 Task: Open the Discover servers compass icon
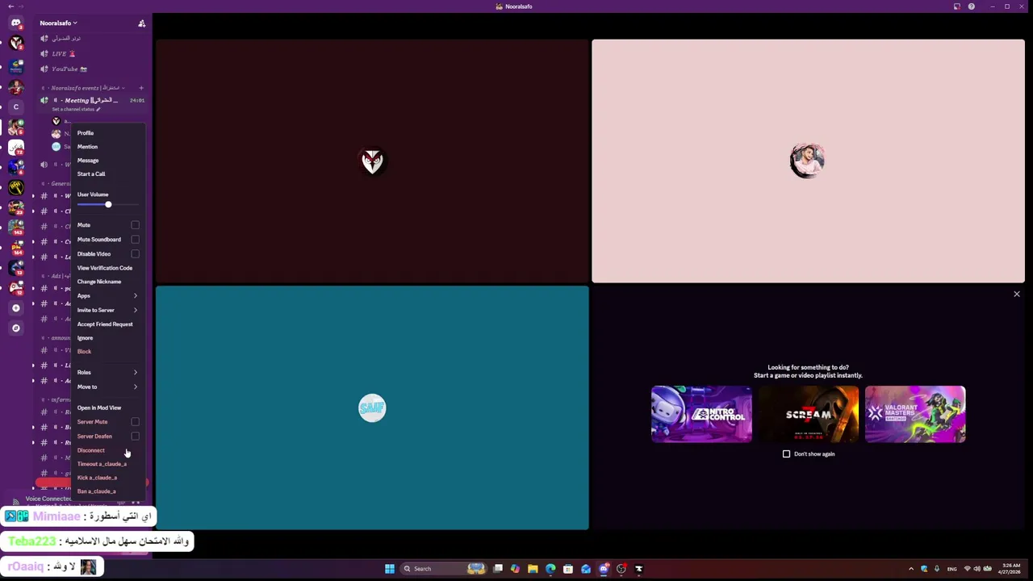(15, 328)
